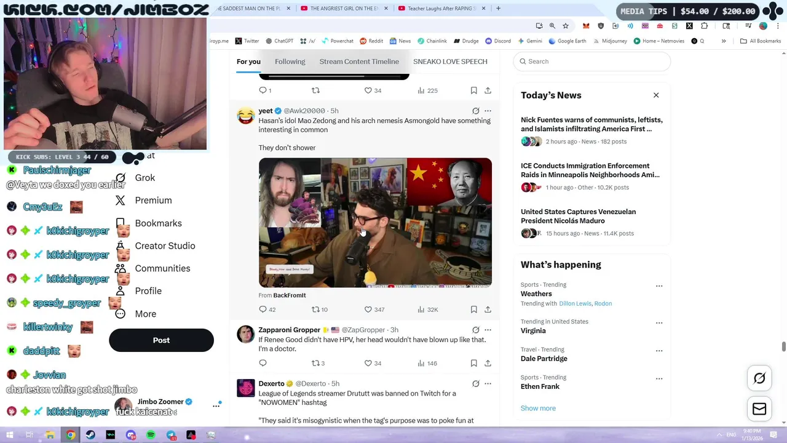787x443 pixels.
Task: Switch to the For you tab
Action: click(x=248, y=62)
